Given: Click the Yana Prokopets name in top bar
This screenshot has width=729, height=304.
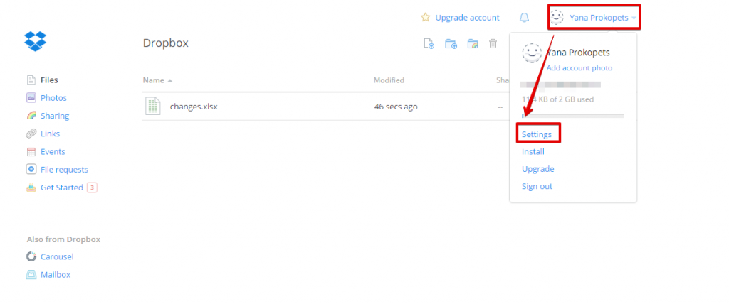Looking at the screenshot, I should click(x=599, y=18).
